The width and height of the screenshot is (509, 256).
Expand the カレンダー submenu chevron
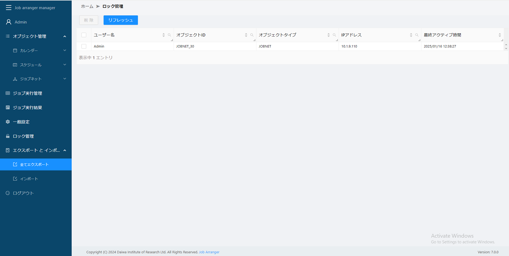click(64, 50)
